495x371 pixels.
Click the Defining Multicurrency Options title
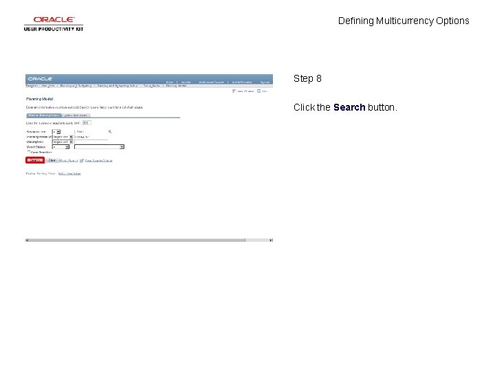point(404,21)
